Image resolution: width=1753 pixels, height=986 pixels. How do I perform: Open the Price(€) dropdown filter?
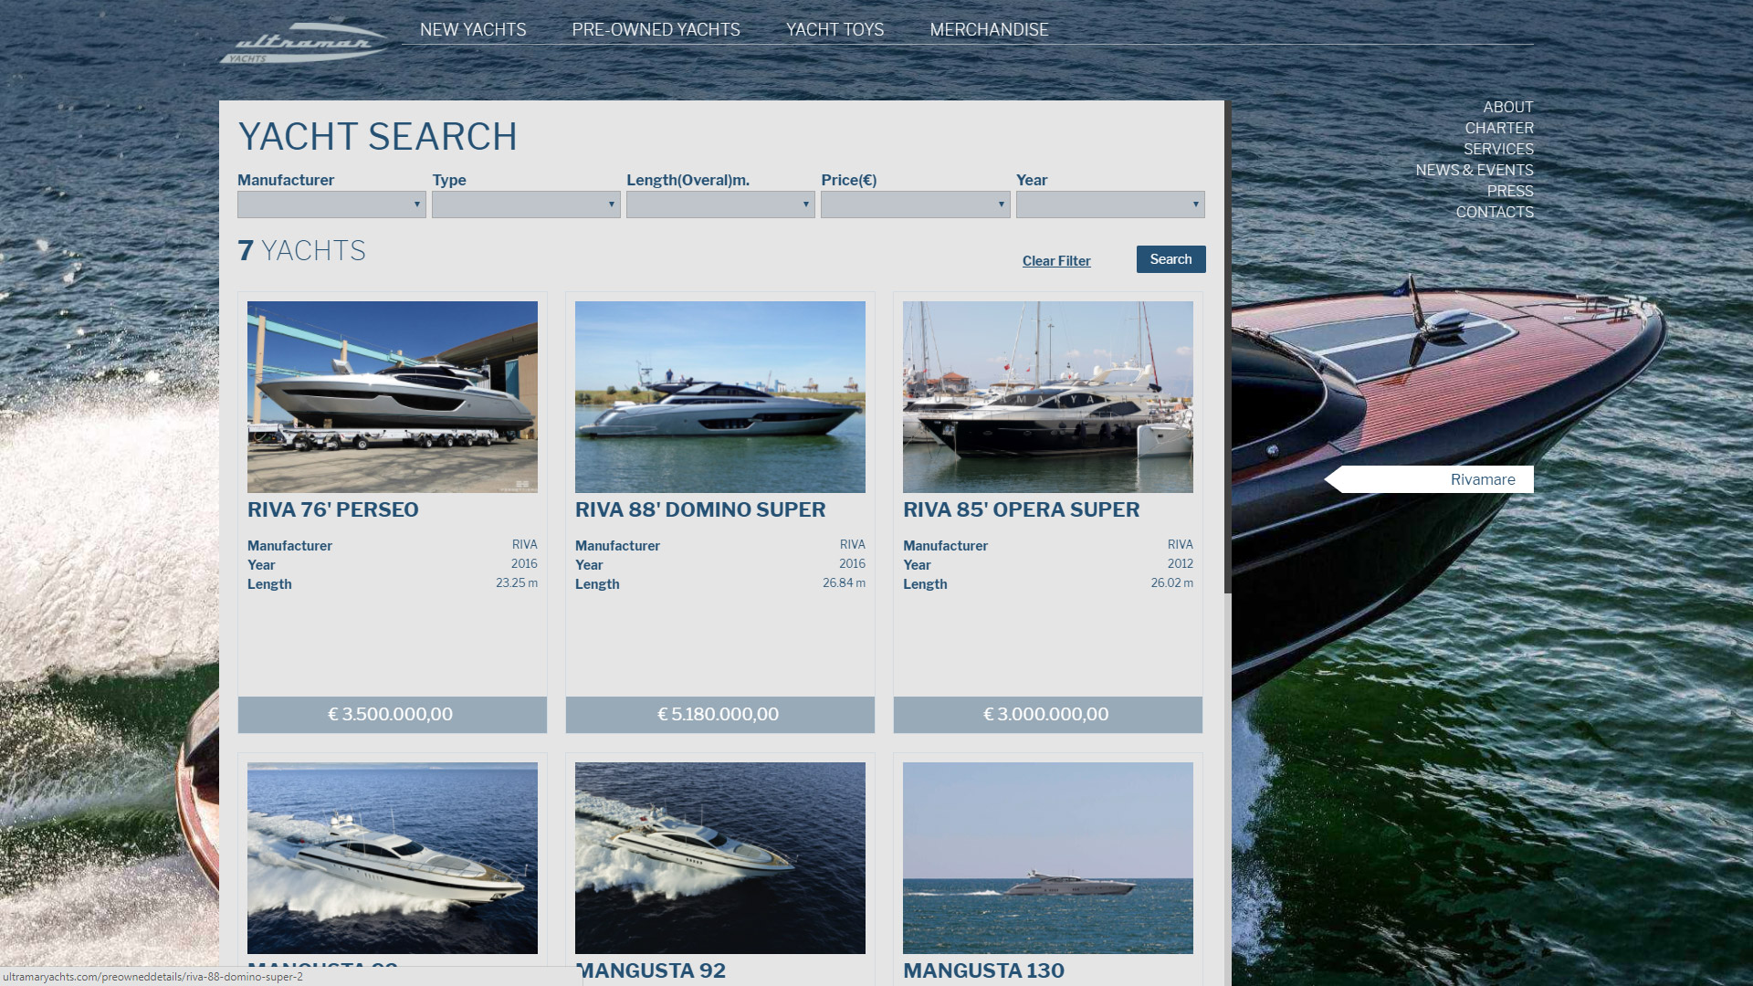(x=915, y=205)
